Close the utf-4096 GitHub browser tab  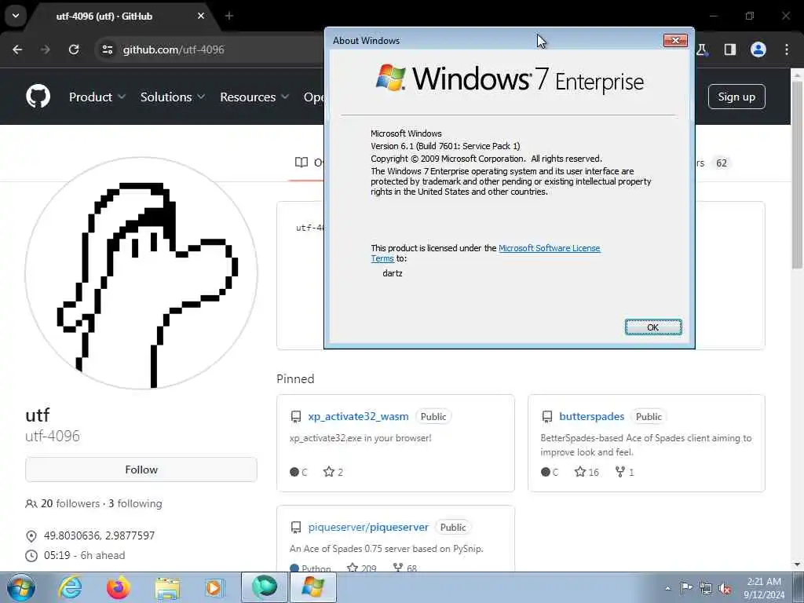pos(201,16)
